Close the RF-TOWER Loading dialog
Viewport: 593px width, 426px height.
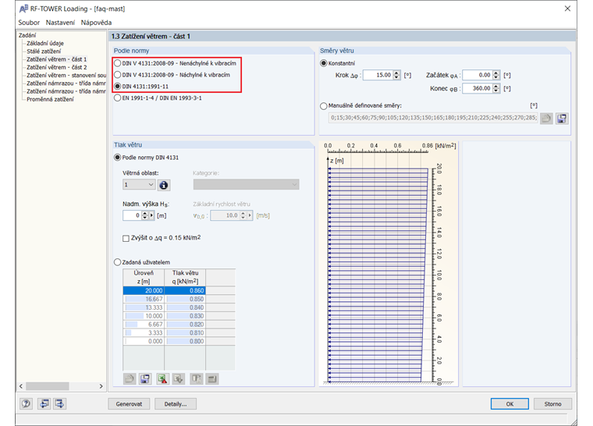[567, 9]
